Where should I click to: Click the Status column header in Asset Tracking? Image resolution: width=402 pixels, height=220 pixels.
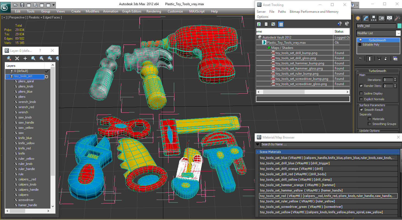click(341, 32)
